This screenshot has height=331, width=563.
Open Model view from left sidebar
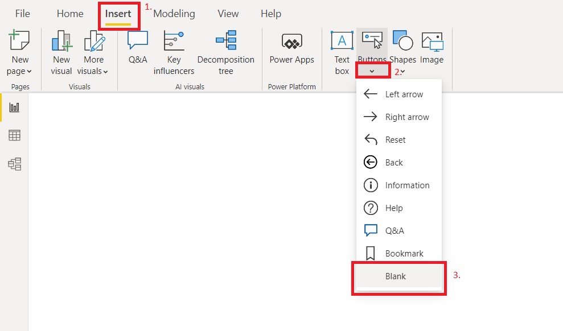[14, 164]
